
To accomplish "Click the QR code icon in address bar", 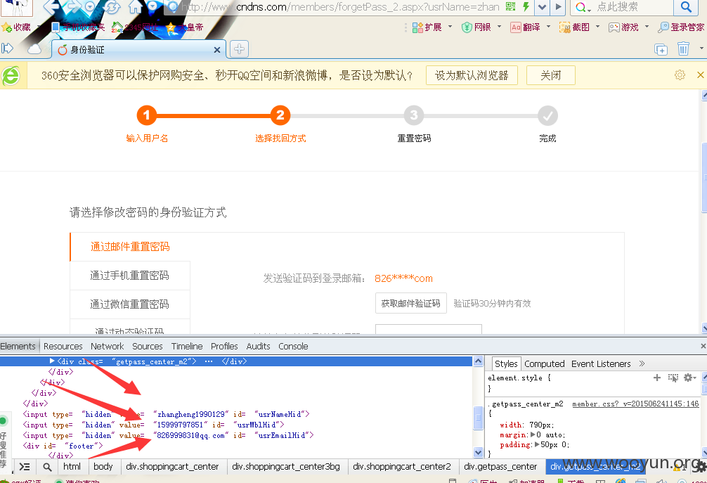I will [x=510, y=6].
